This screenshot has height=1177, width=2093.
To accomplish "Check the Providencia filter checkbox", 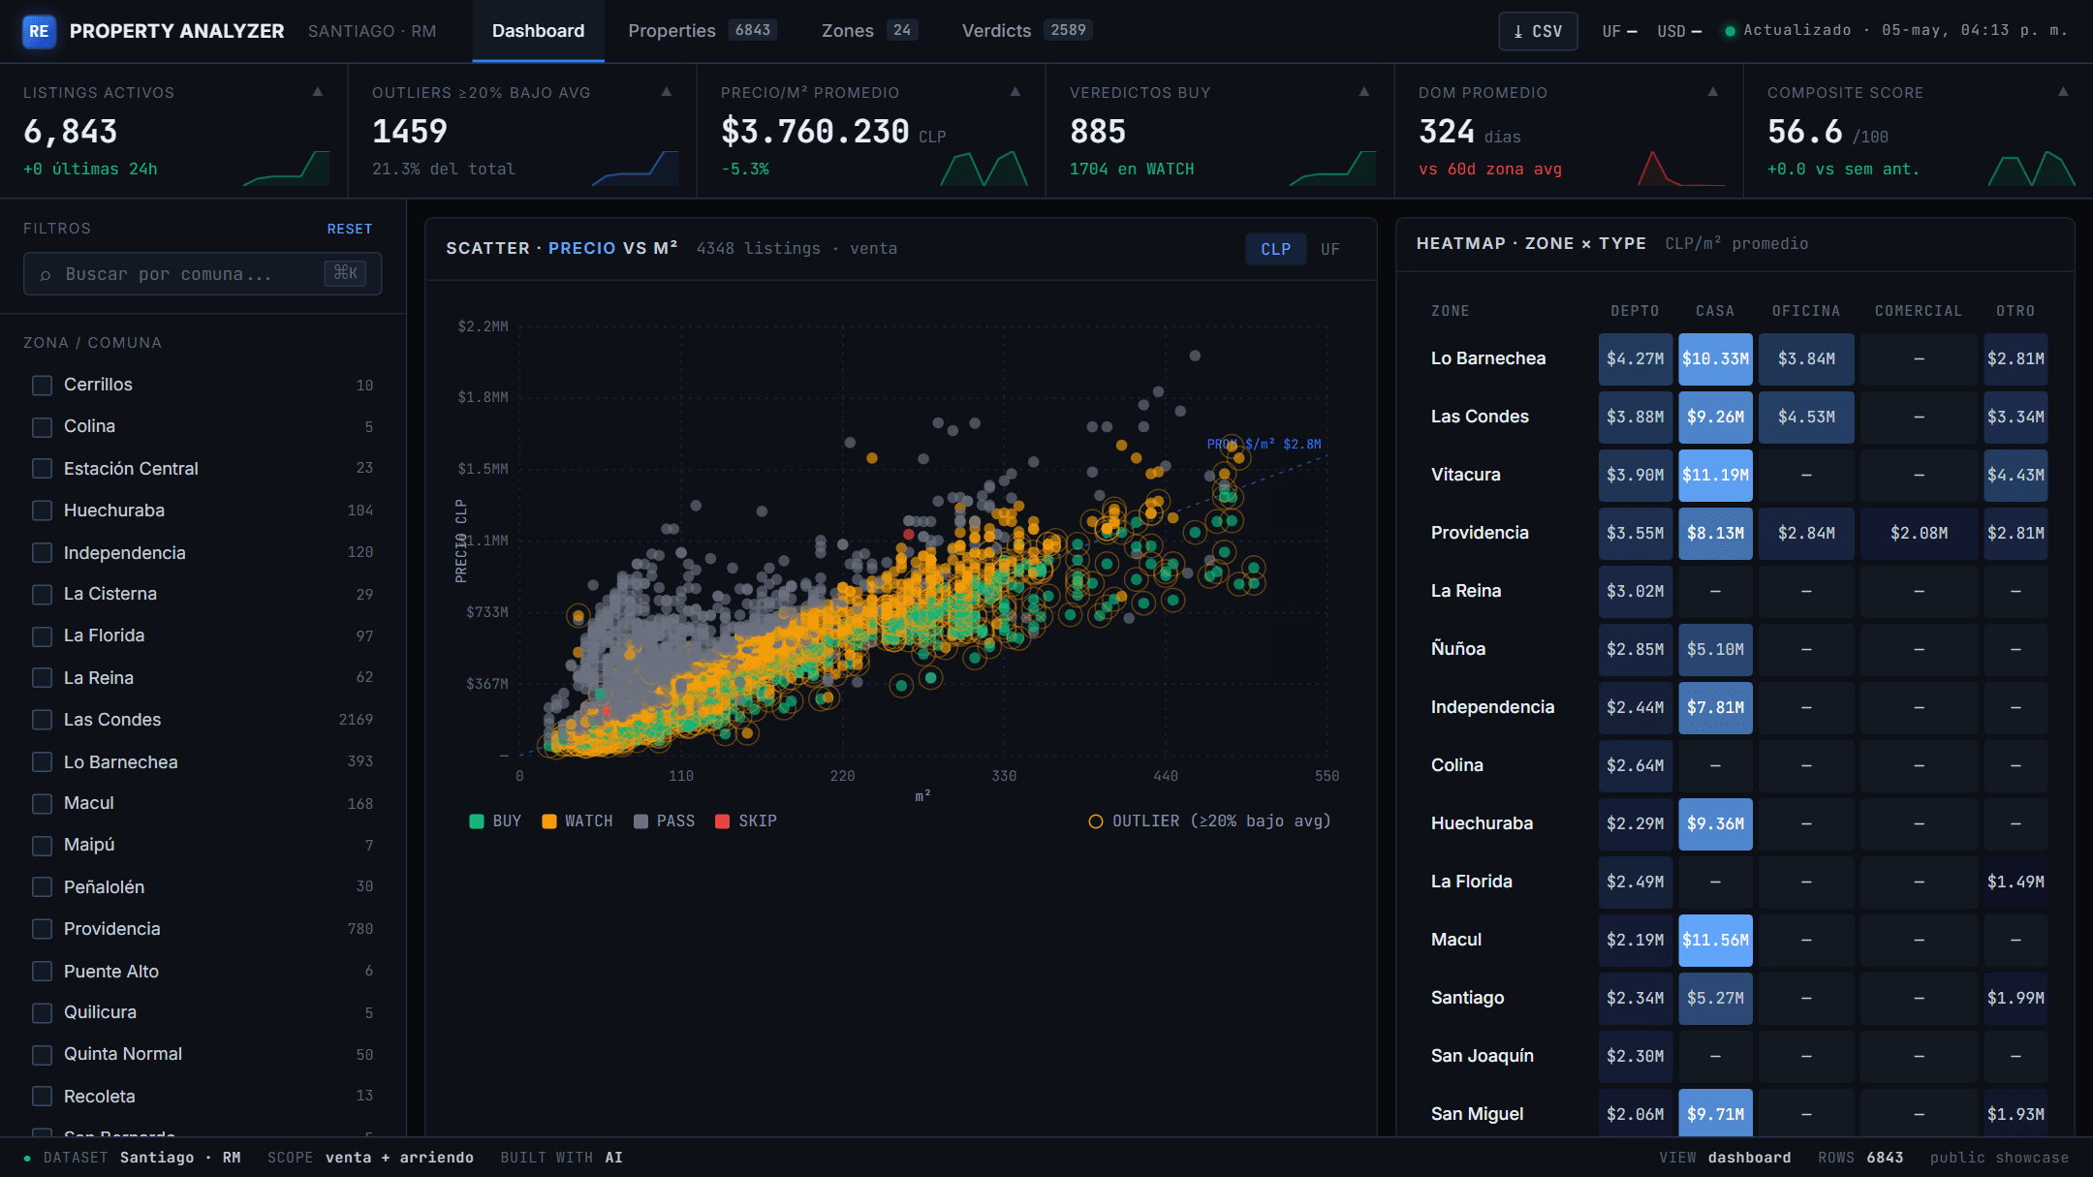I will (x=42, y=929).
